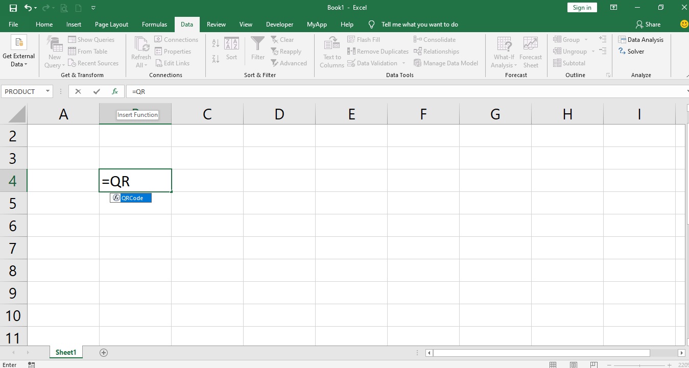
Task: Open the Data Validation dropdown arrow
Action: point(403,63)
